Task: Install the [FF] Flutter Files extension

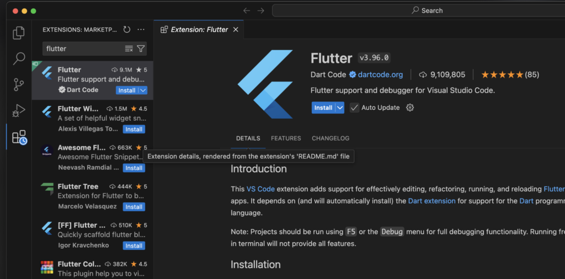Action: (x=134, y=246)
